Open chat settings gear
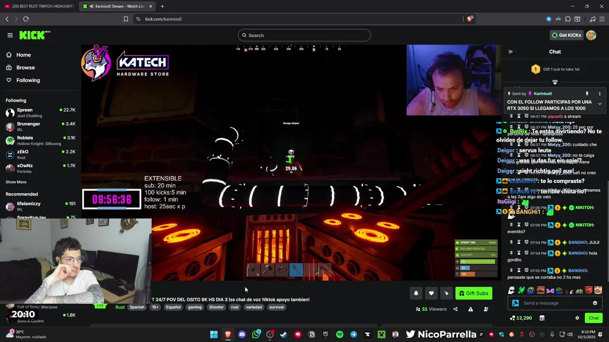 [x=577, y=318]
